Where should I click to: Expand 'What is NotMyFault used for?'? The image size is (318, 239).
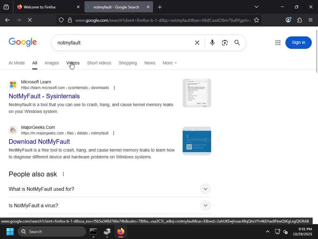(110, 189)
